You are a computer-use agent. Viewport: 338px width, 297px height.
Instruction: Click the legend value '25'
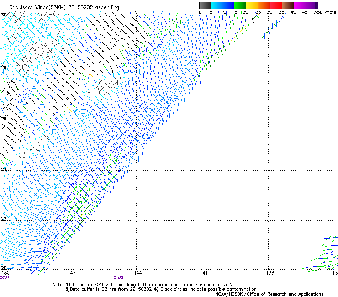258,12
